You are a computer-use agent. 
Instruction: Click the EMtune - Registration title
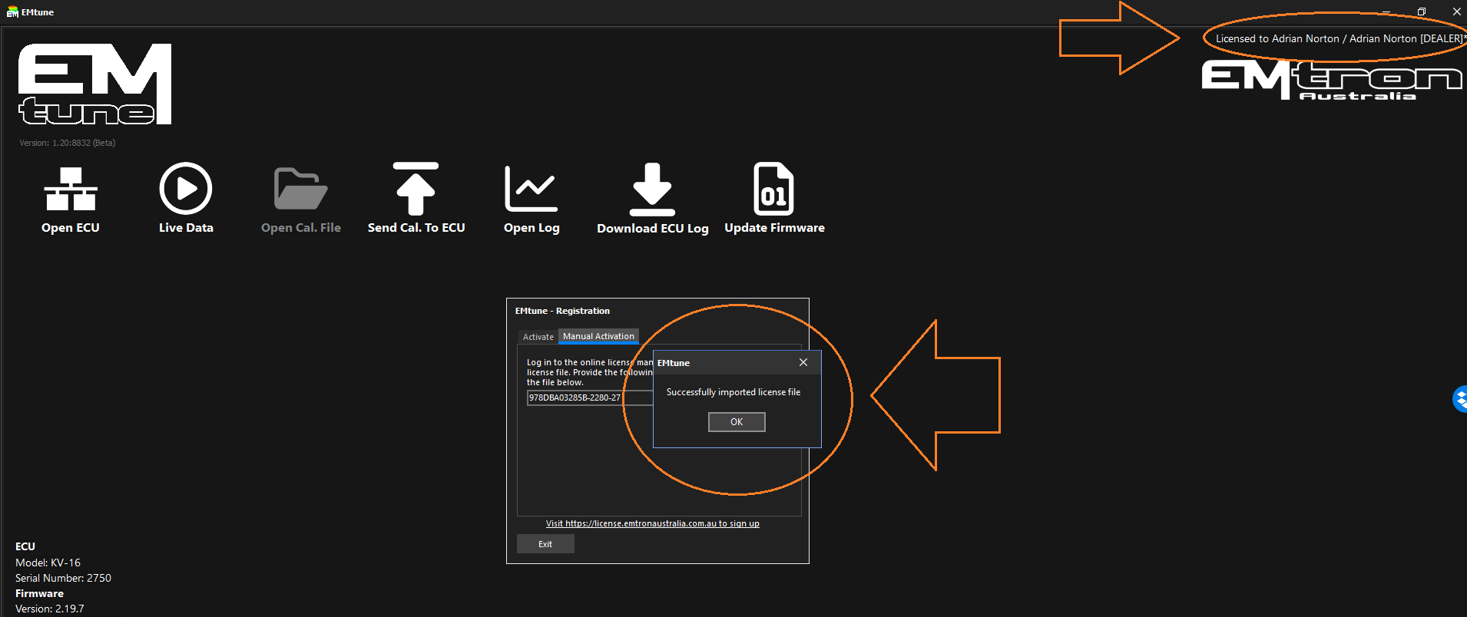562,311
